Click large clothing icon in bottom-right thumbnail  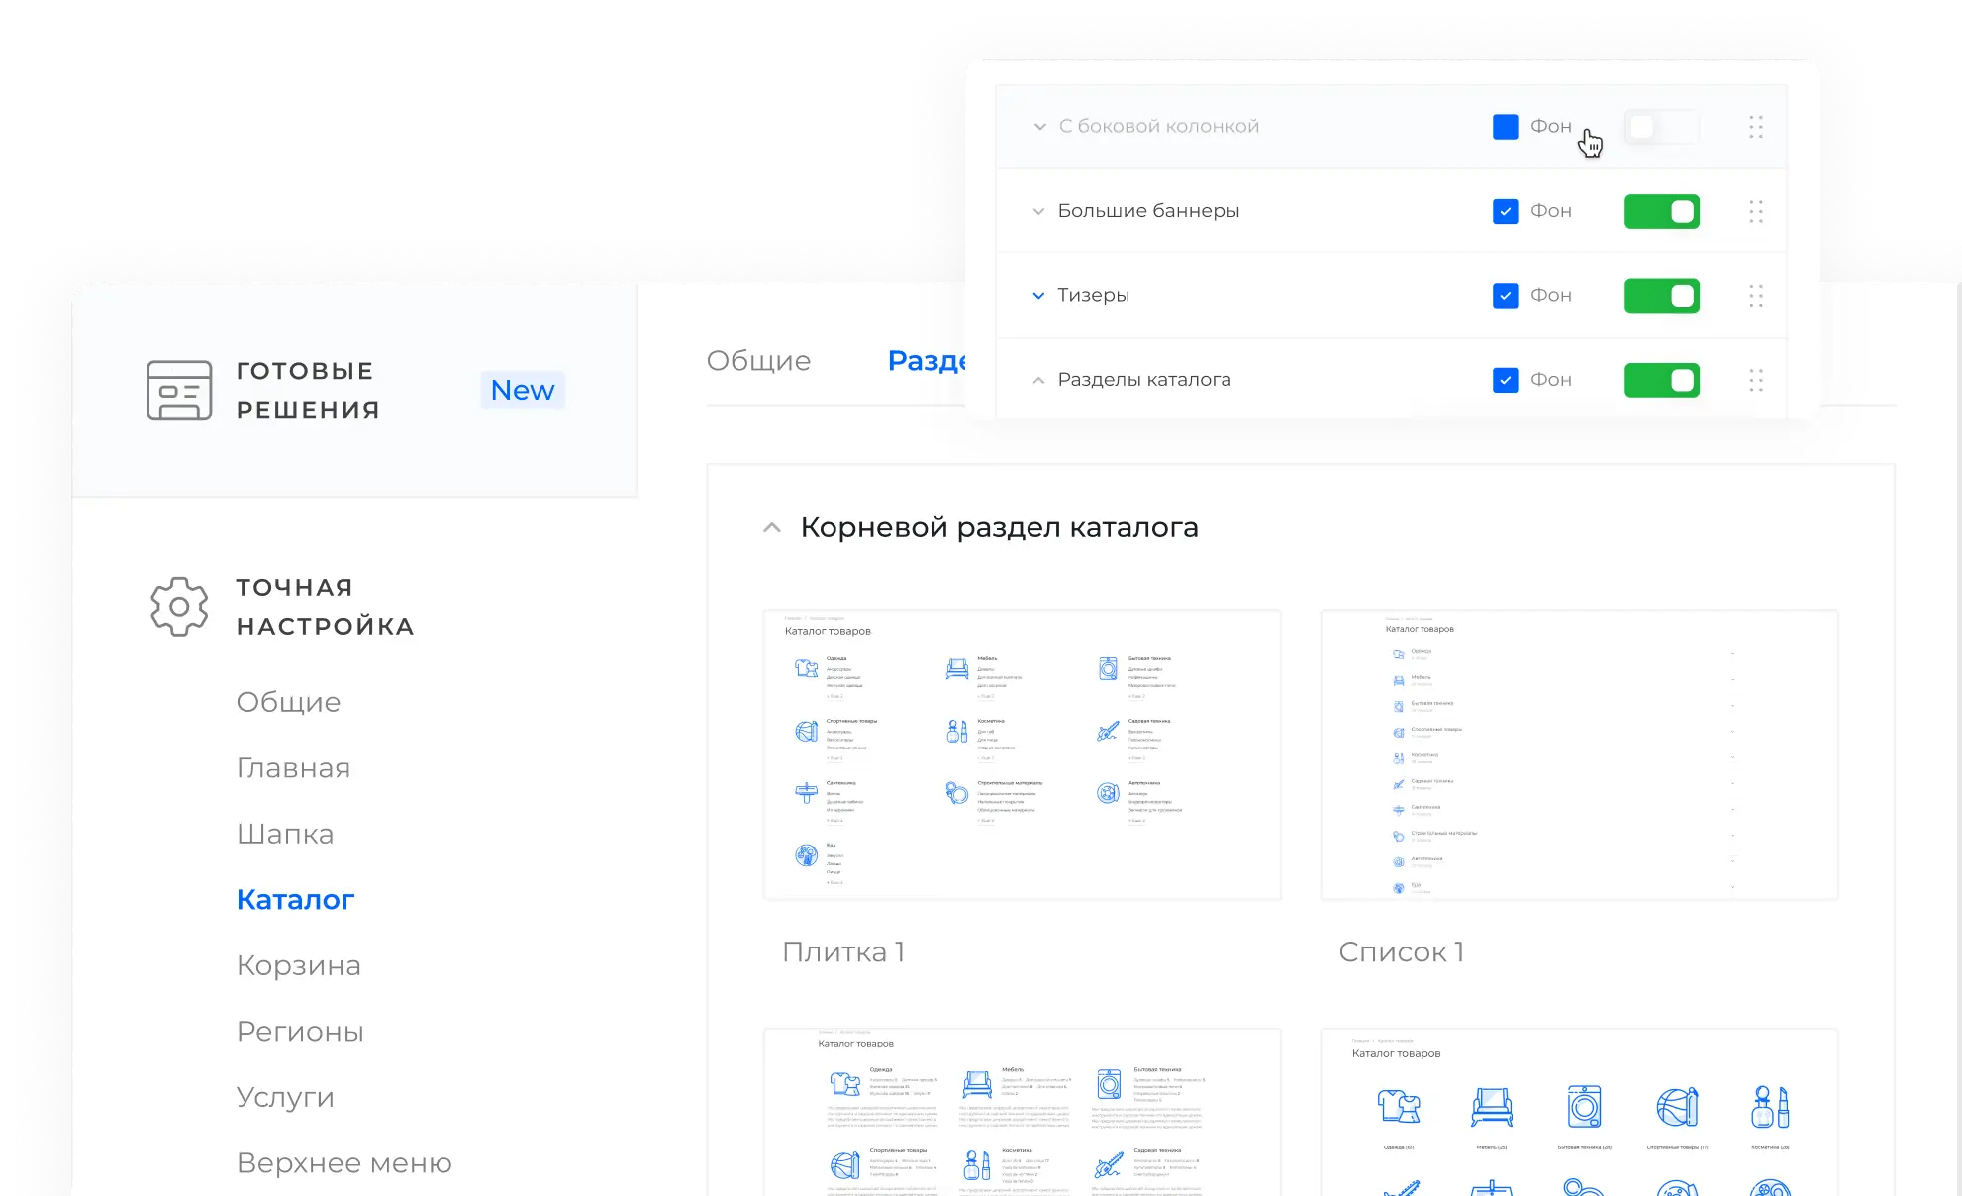point(1399,1106)
